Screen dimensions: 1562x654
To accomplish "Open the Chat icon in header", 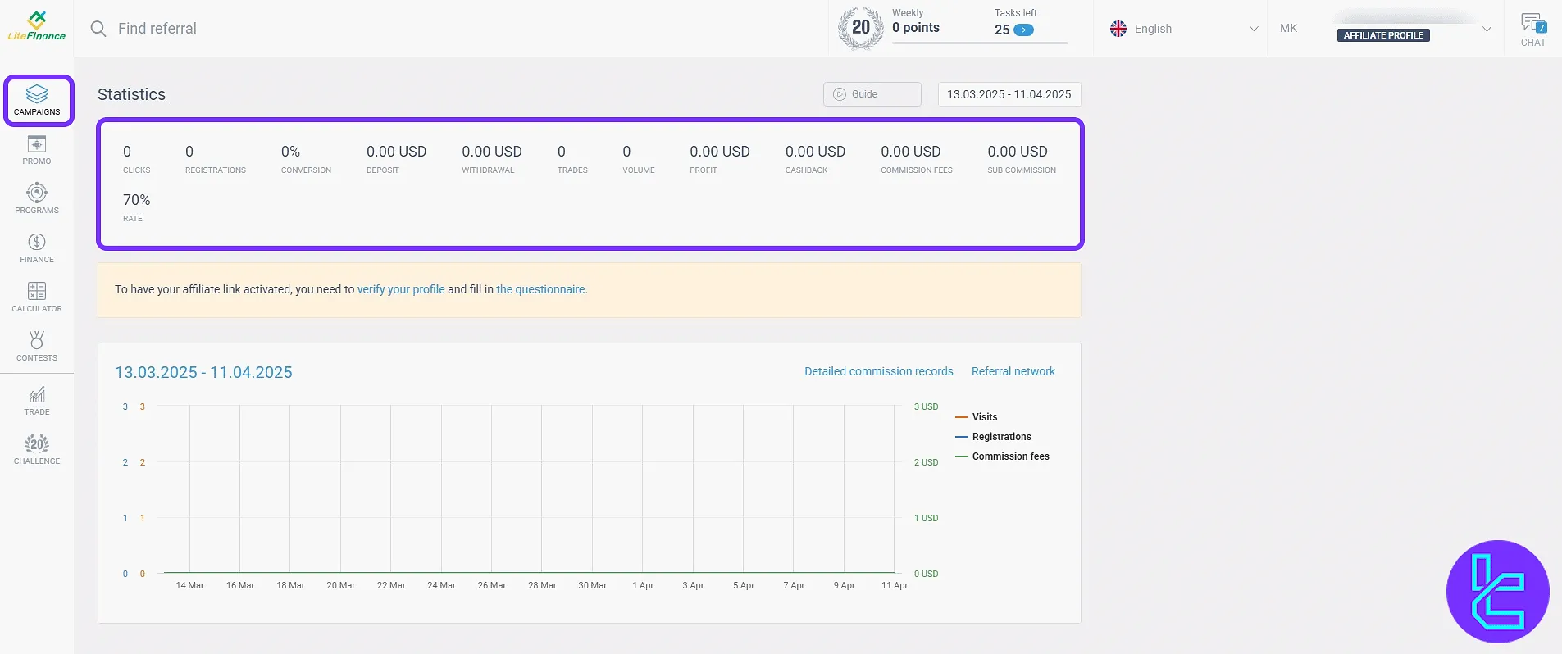I will coord(1533,30).
